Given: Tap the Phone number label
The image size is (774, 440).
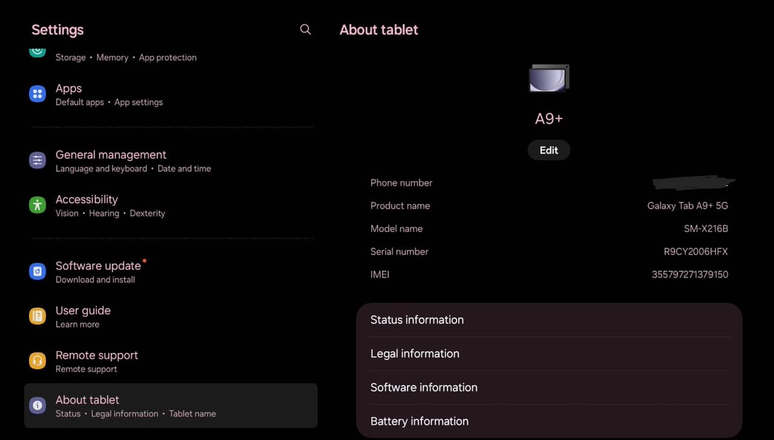Looking at the screenshot, I should tap(401, 183).
